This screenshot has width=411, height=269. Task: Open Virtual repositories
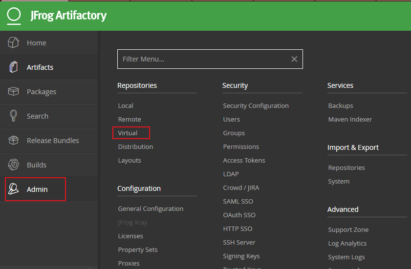coord(128,133)
